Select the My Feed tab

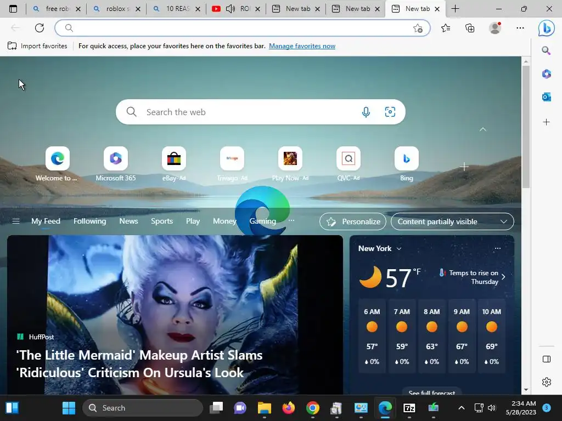click(x=46, y=221)
